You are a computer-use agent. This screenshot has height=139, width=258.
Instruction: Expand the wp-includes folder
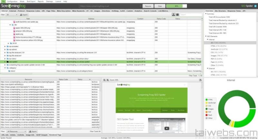click(5, 46)
